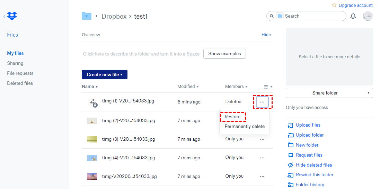
Task: Open Deleted files in sidebar
Action: click(x=20, y=83)
